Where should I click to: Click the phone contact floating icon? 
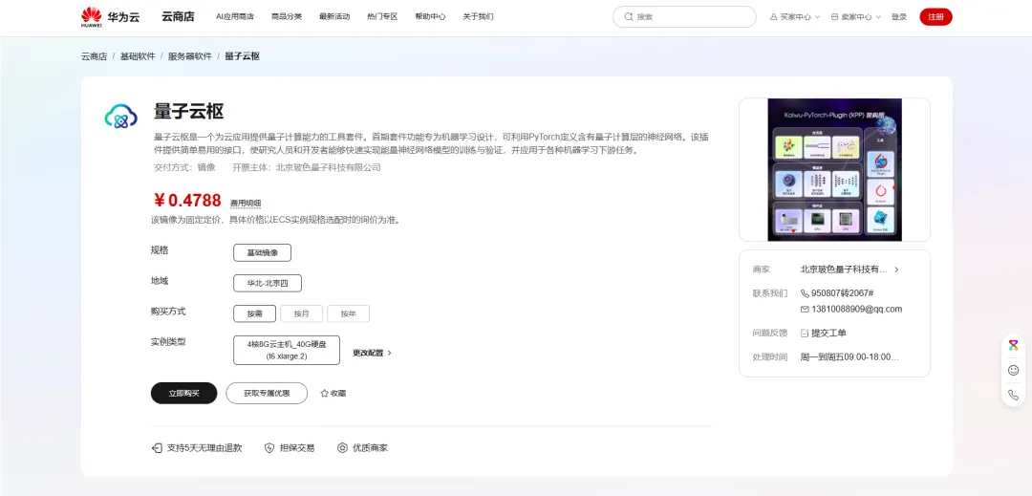(x=1013, y=395)
